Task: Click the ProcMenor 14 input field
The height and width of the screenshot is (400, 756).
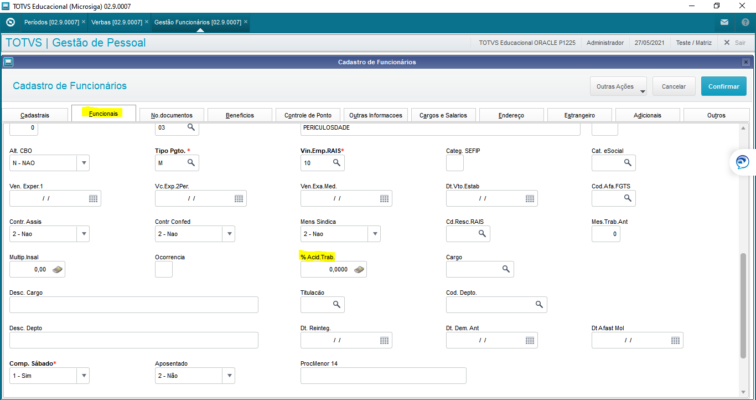Action: pos(384,376)
